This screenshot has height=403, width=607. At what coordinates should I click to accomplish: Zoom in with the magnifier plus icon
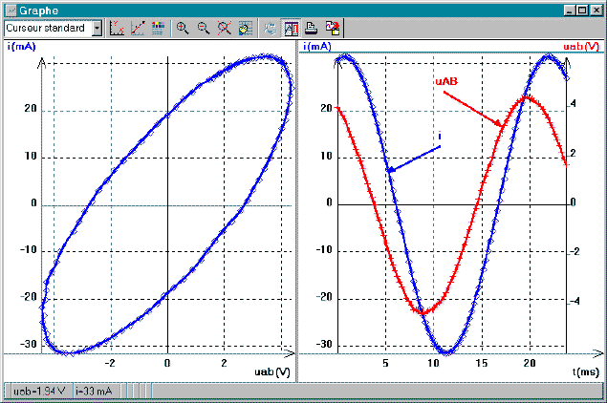183,29
